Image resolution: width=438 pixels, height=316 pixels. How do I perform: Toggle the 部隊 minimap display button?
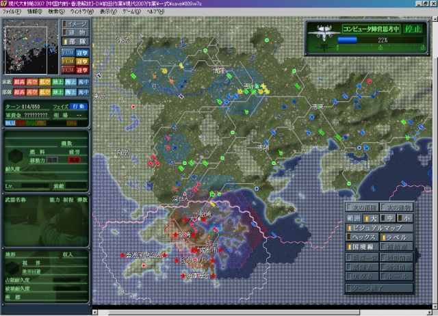75,41
